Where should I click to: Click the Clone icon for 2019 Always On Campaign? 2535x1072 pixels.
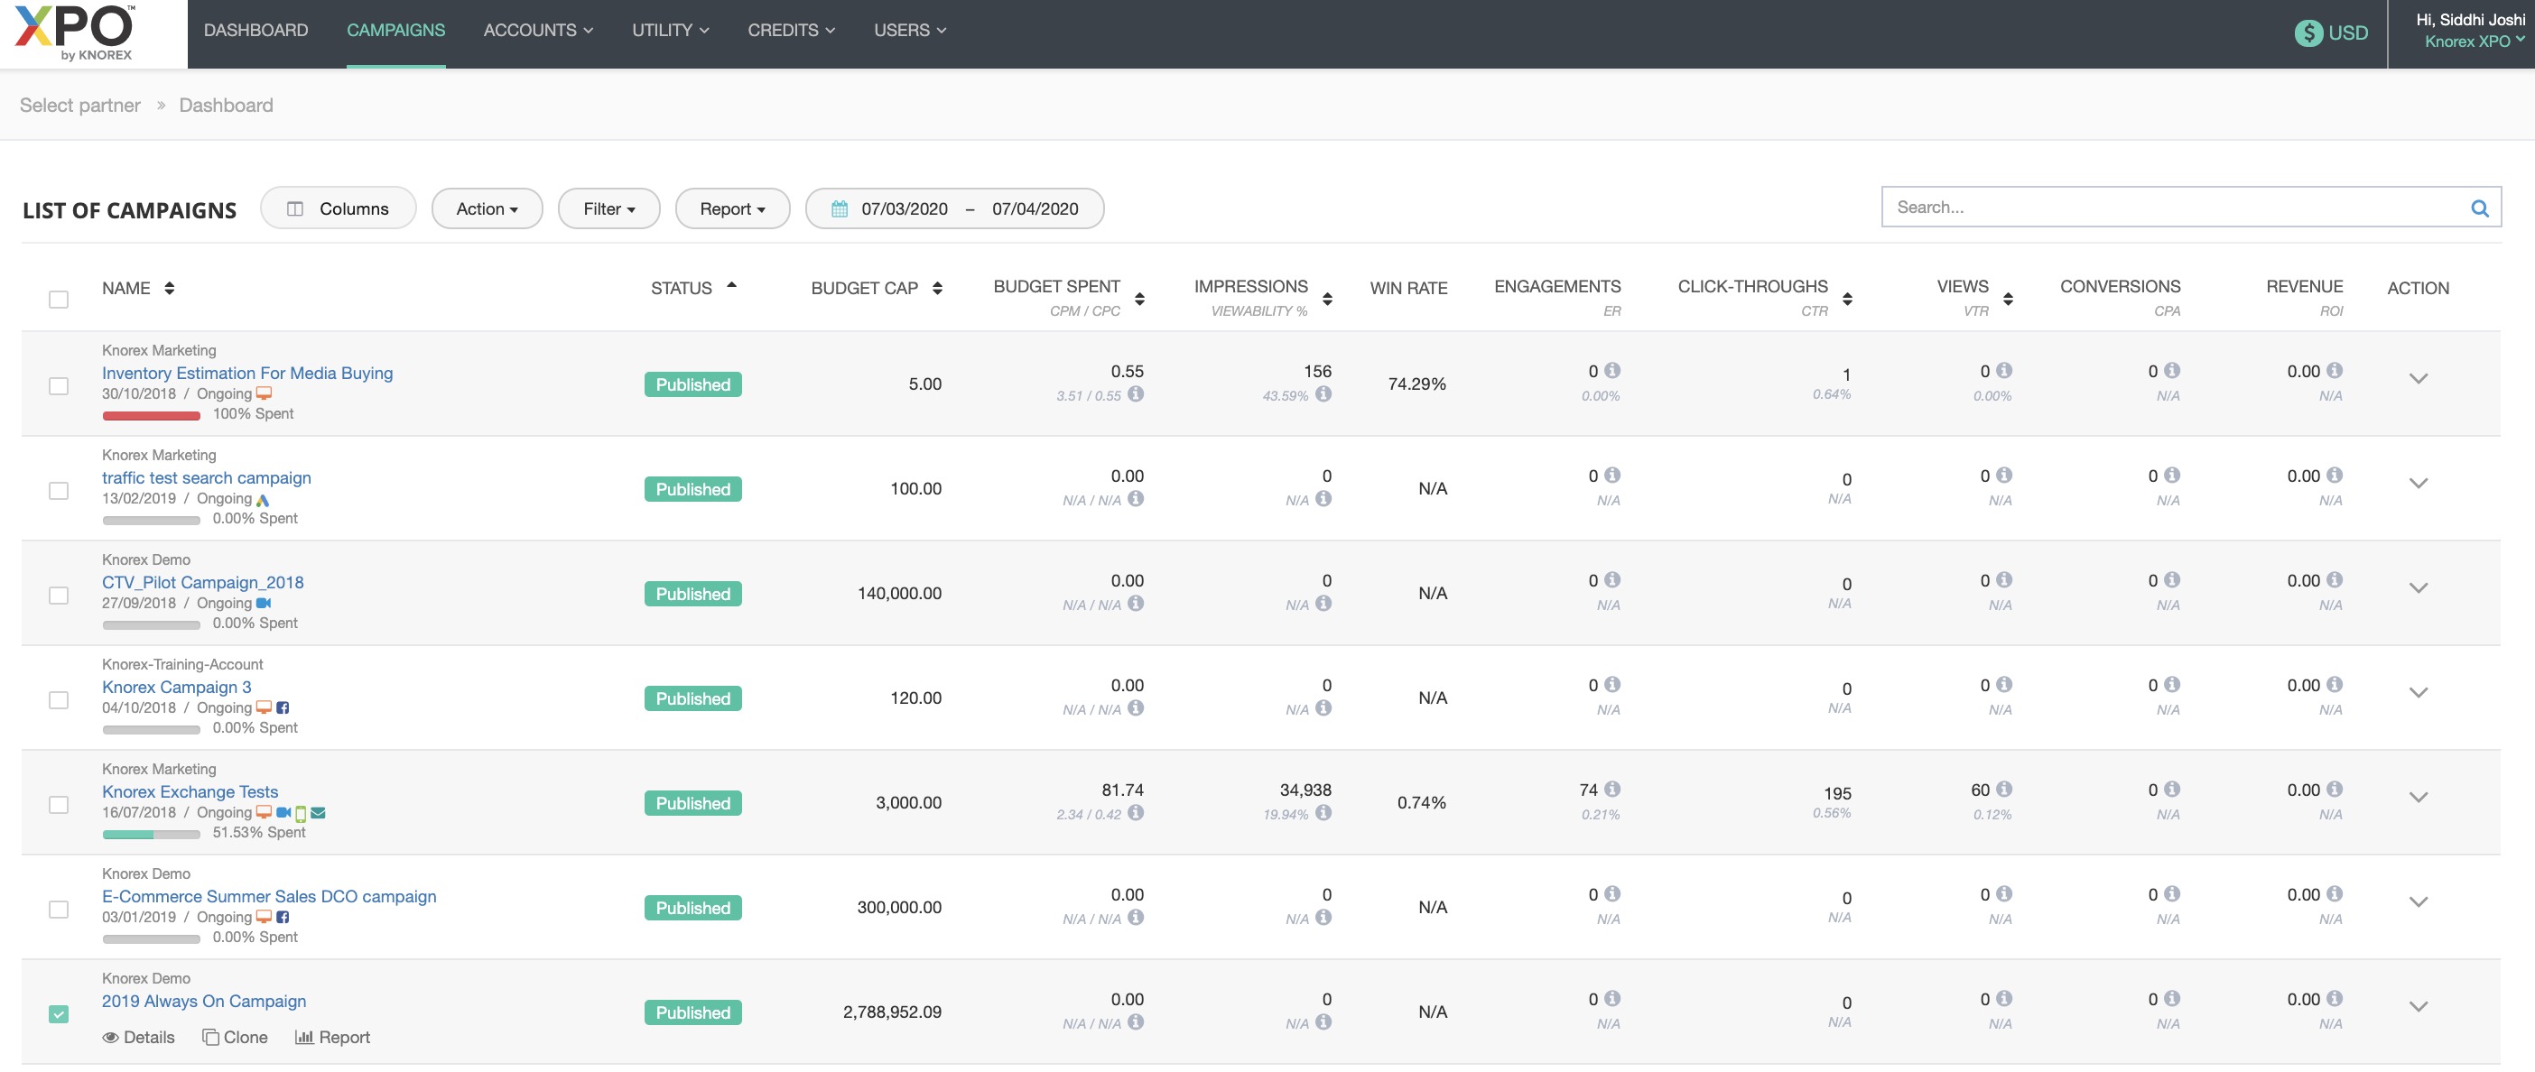pyautogui.click(x=210, y=1037)
